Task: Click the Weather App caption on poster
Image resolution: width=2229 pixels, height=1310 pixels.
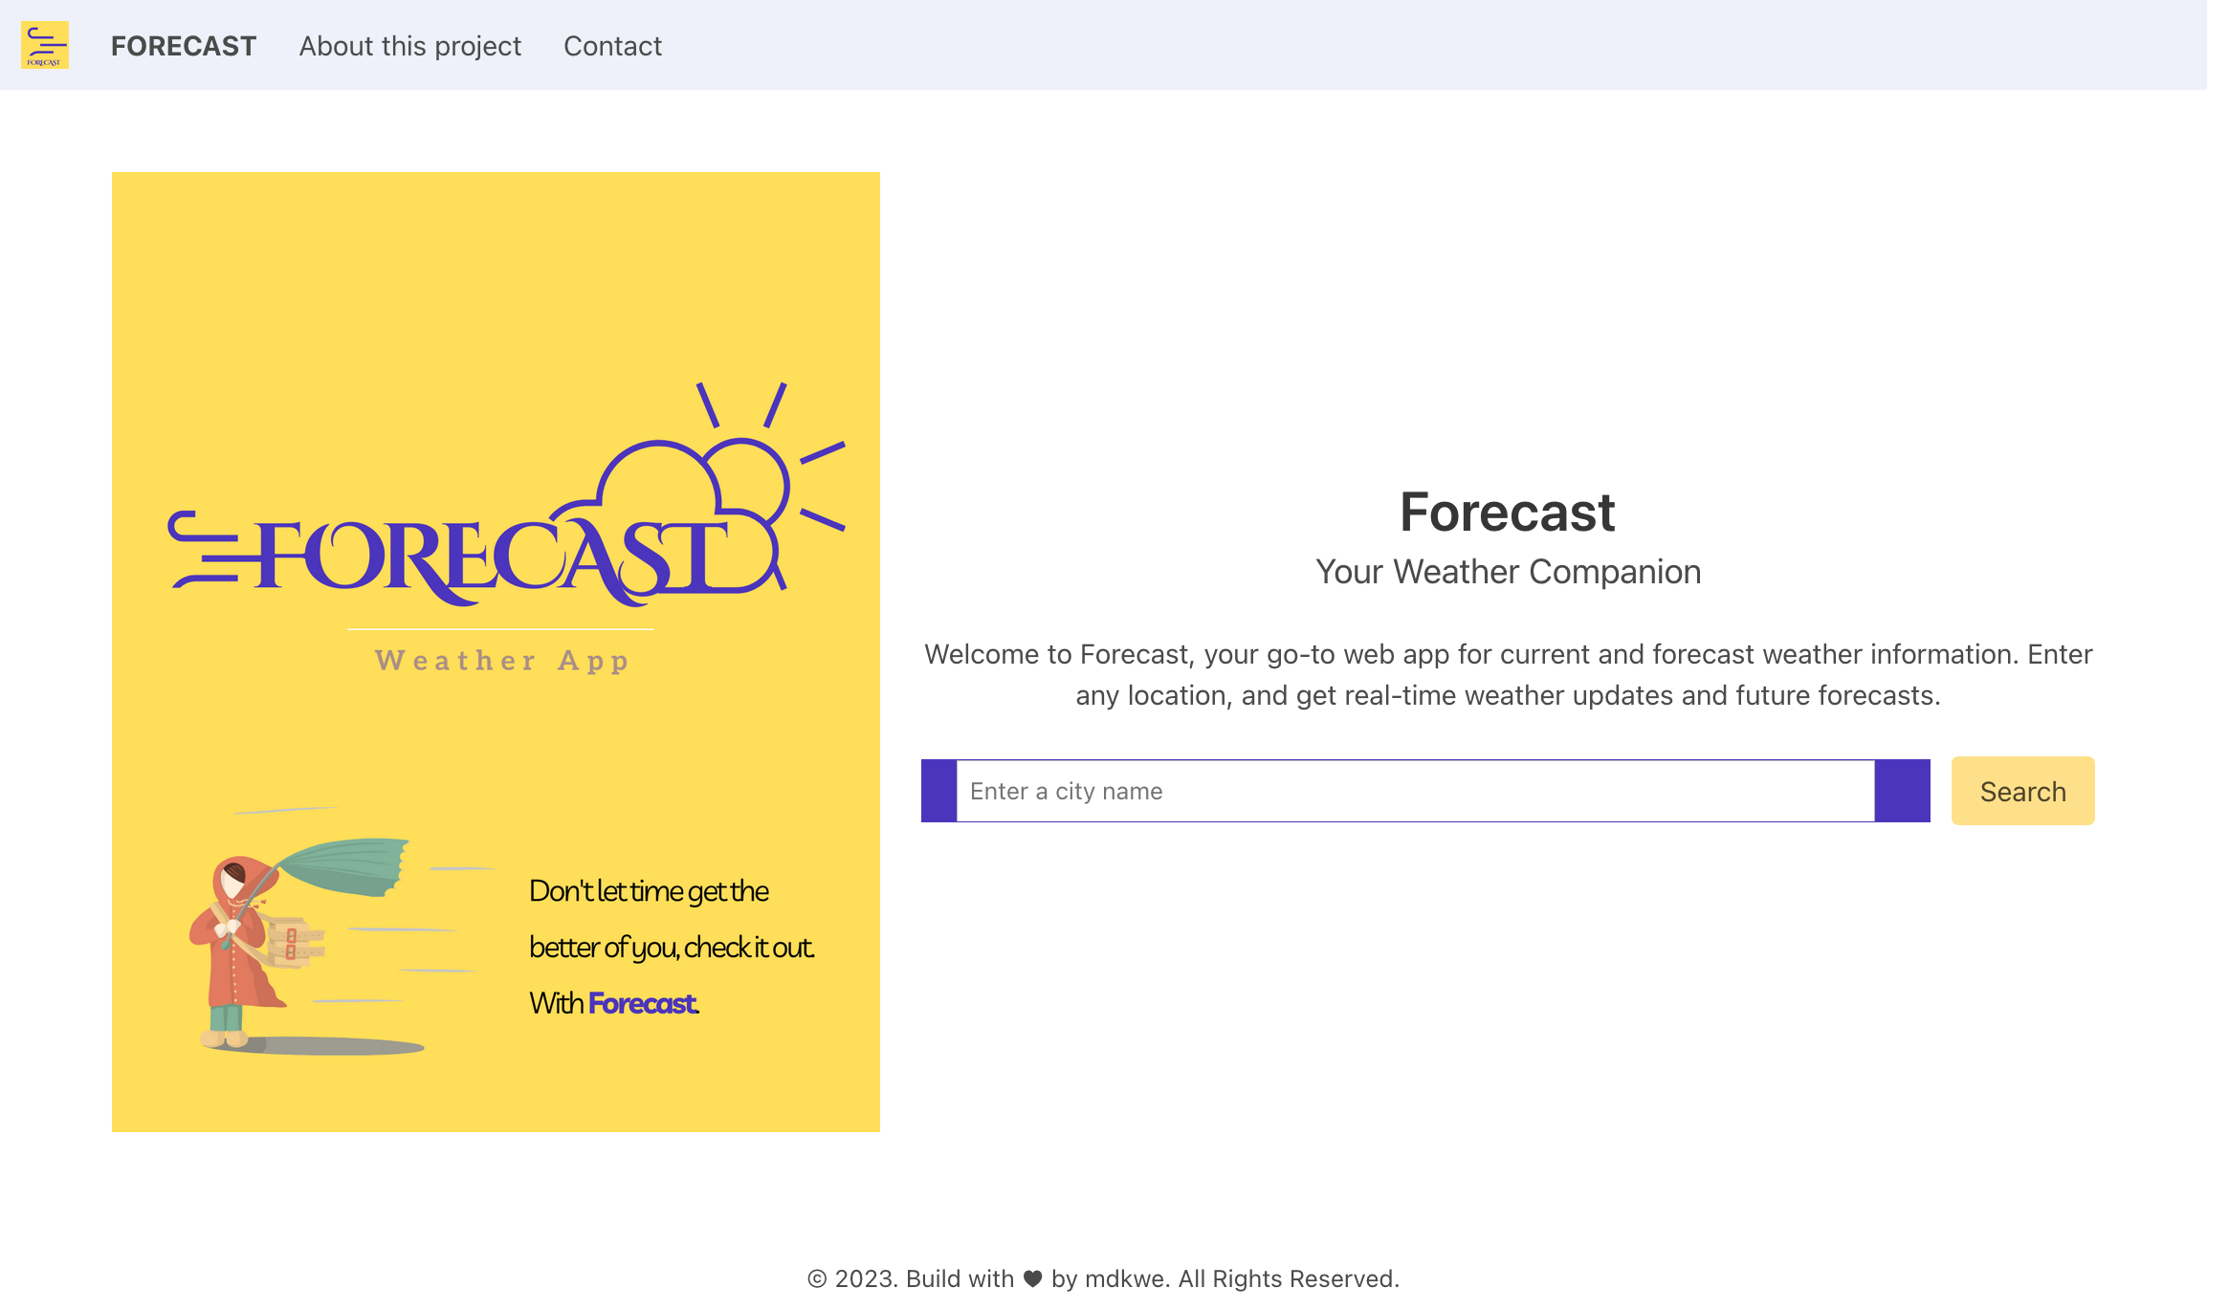Action: (x=501, y=661)
